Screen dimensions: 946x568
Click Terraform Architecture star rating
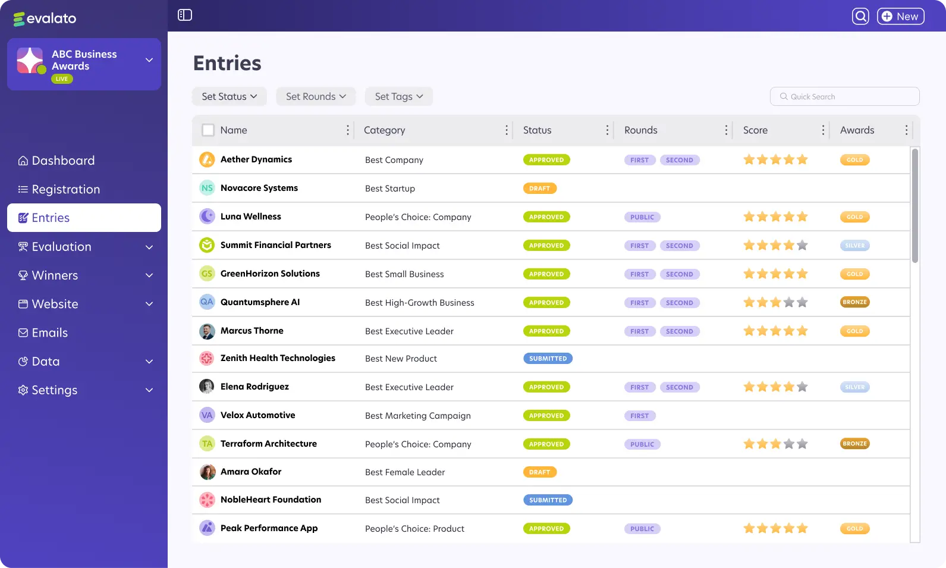click(x=776, y=444)
